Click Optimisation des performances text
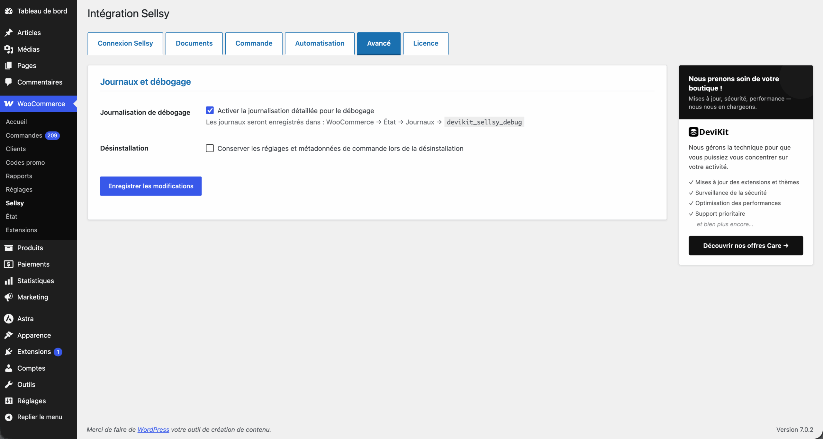823x439 pixels. (738, 203)
